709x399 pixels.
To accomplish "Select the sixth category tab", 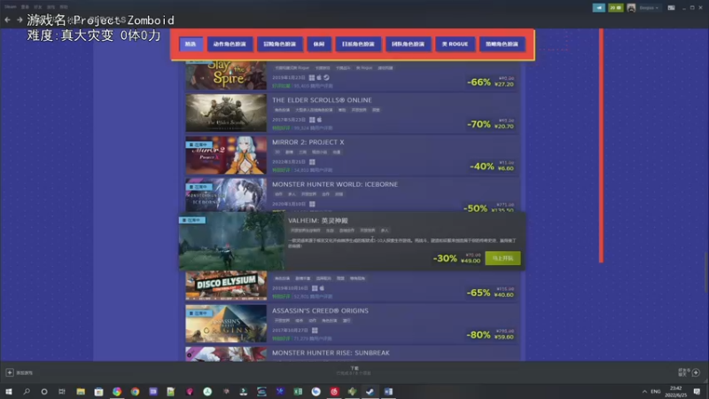I will click(x=408, y=43).
